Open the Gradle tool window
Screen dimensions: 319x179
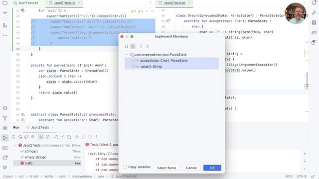pos(314,32)
